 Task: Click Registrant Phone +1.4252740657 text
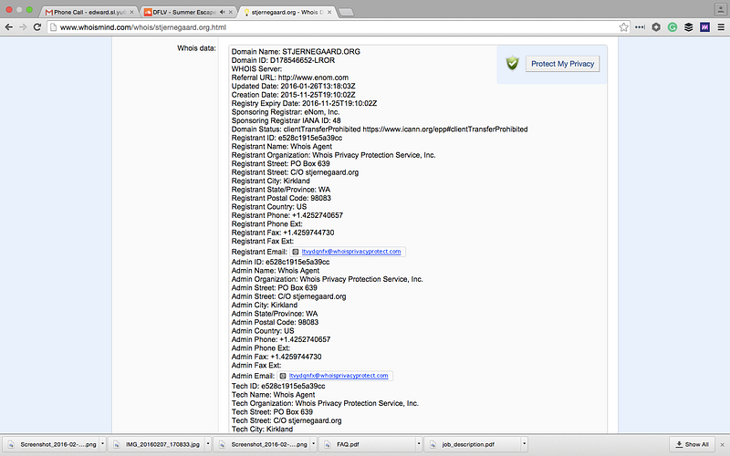(x=287, y=215)
